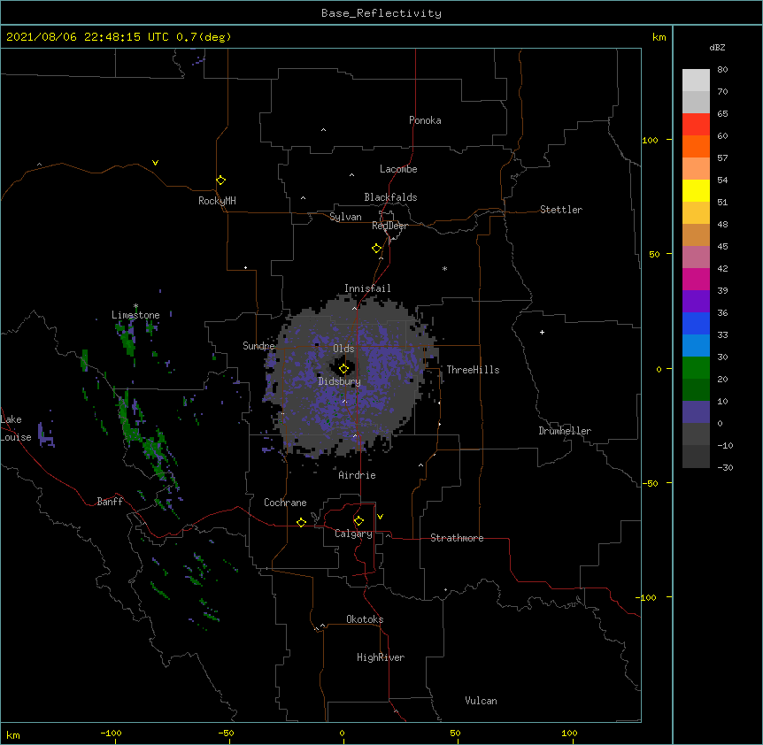This screenshot has width=763, height=745.
Task: Click the white plus marker west of Drumheller
Action: pos(542,332)
